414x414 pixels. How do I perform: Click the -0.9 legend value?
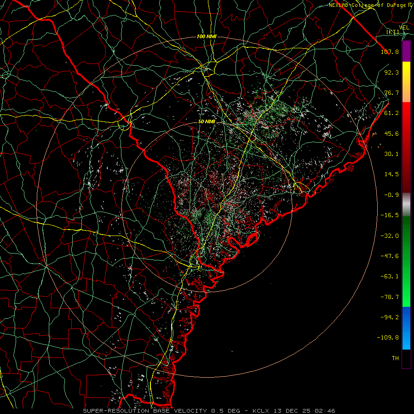point(391,195)
